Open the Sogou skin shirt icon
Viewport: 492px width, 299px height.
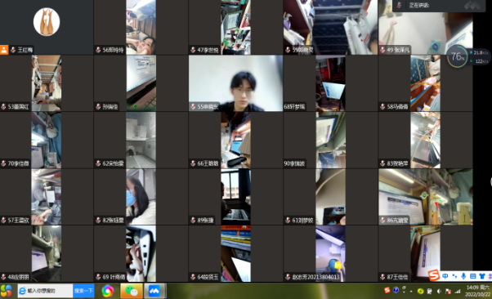(x=482, y=276)
